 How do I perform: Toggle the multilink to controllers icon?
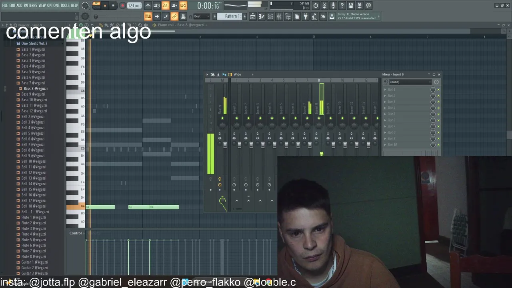(174, 16)
